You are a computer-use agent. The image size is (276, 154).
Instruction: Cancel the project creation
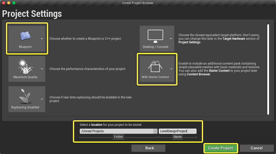click(x=257, y=148)
